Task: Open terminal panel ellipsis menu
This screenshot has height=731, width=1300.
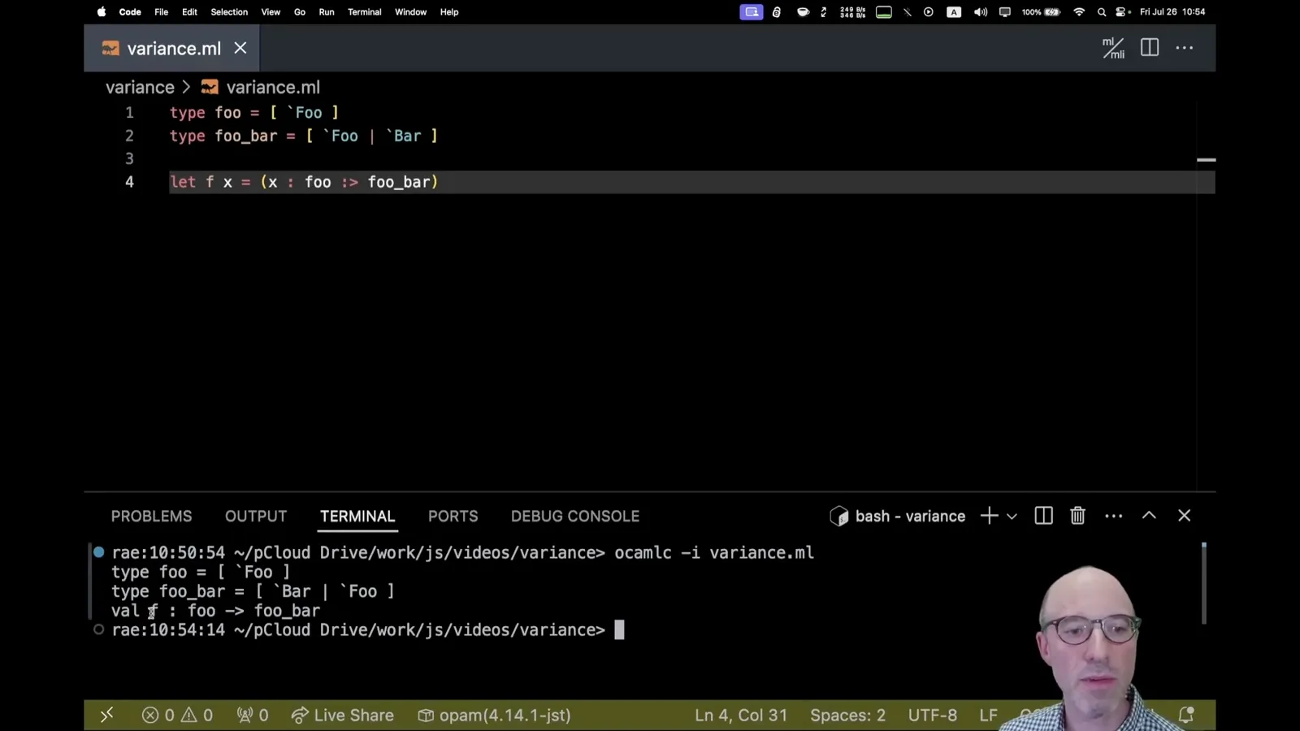Action: (1114, 516)
